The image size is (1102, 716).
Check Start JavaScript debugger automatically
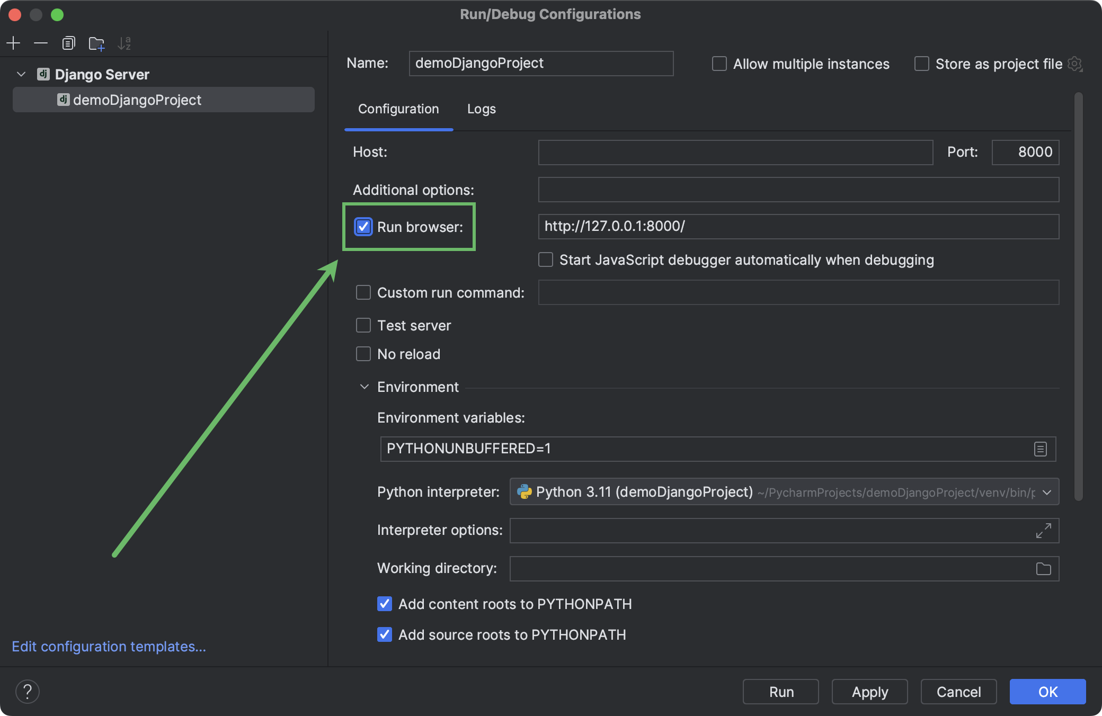(545, 259)
